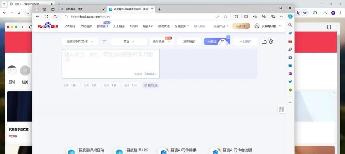This screenshot has width=345, height=154.
Task: Click 百度翻译桌面端 download item
Action: [x=86, y=151]
